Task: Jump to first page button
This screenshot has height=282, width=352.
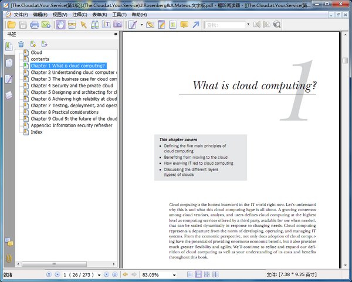Action: [48, 274]
